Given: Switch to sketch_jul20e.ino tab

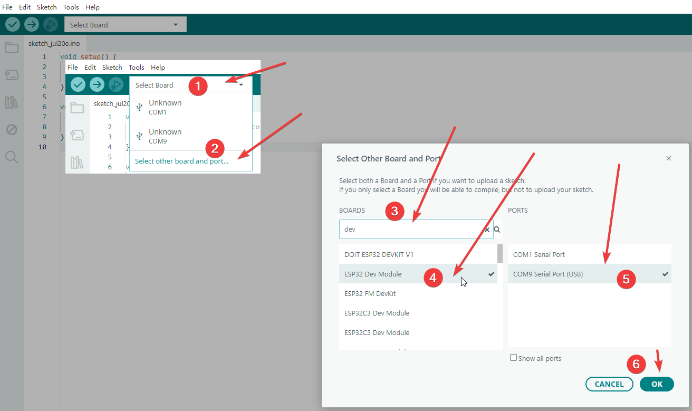Looking at the screenshot, I should pyautogui.click(x=54, y=43).
